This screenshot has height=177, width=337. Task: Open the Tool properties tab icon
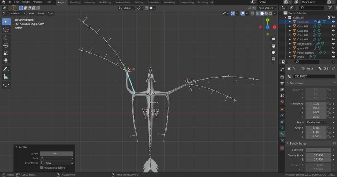click(282, 70)
